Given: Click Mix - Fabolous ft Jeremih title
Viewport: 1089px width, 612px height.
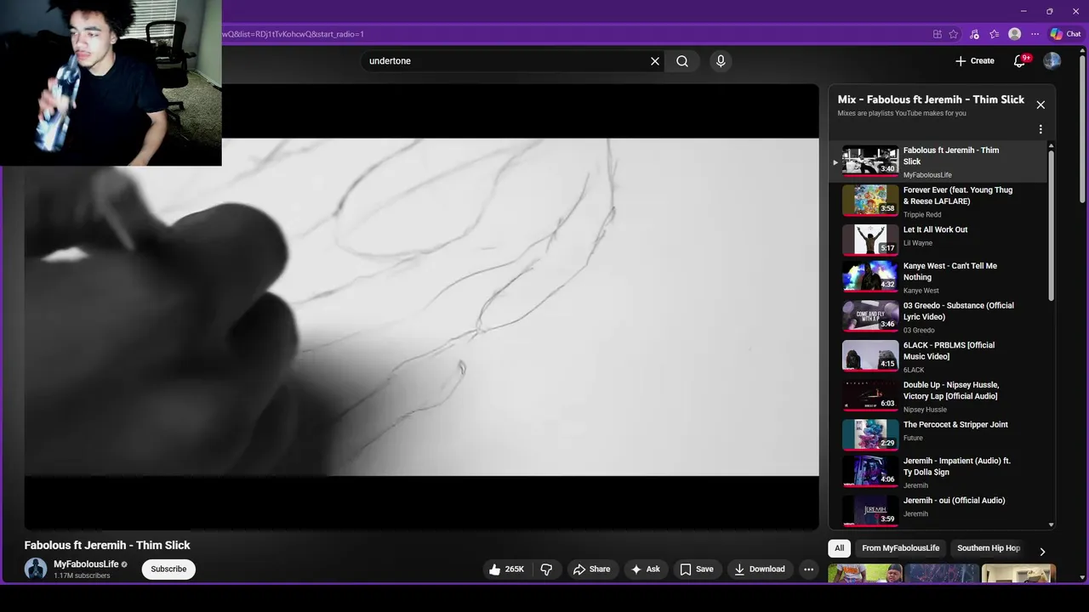Looking at the screenshot, I should click(931, 99).
